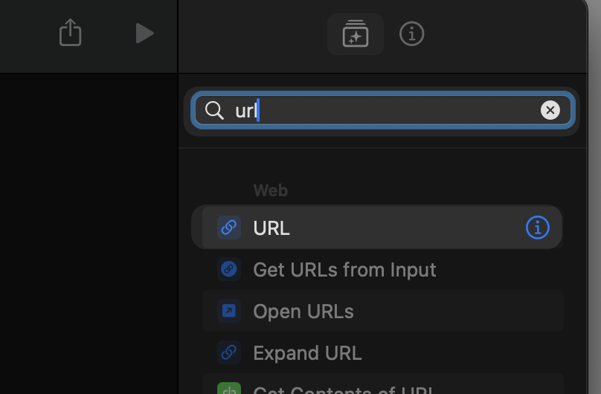
Task: Click the Open URLs arrow icon
Action: click(229, 311)
